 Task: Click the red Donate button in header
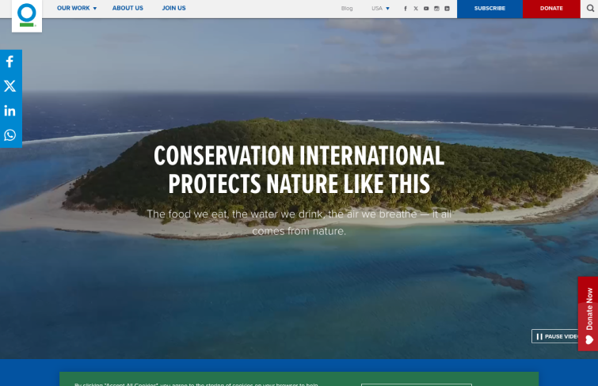[x=551, y=9]
